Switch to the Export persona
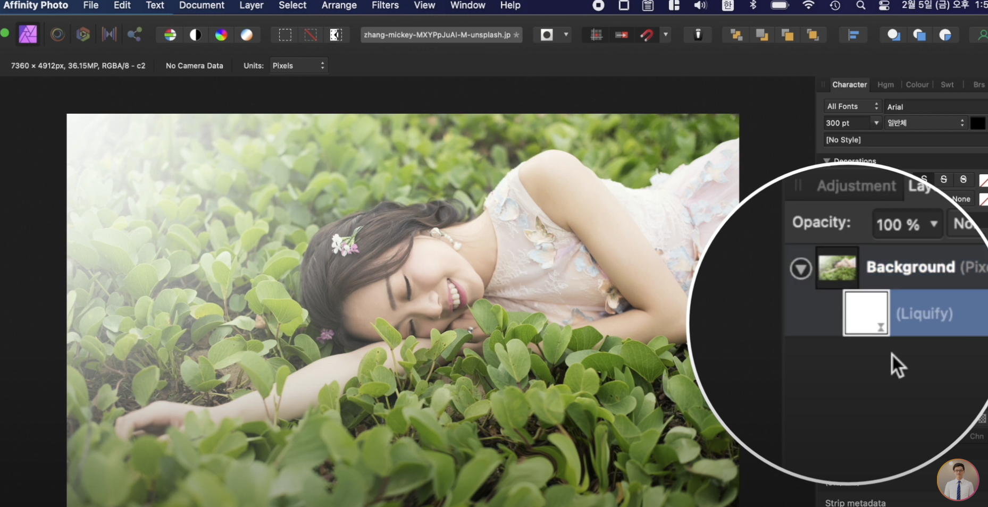Viewport: 988px width, 507px height. [x=135, y=35]
